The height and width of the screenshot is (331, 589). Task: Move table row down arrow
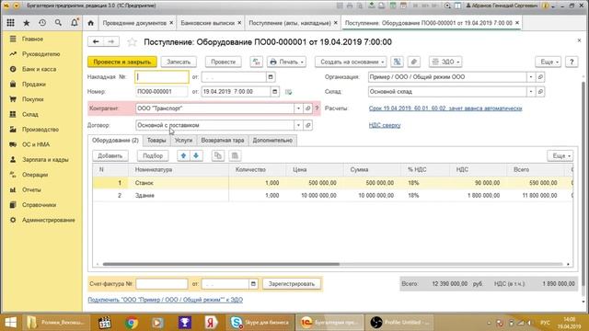196,155
